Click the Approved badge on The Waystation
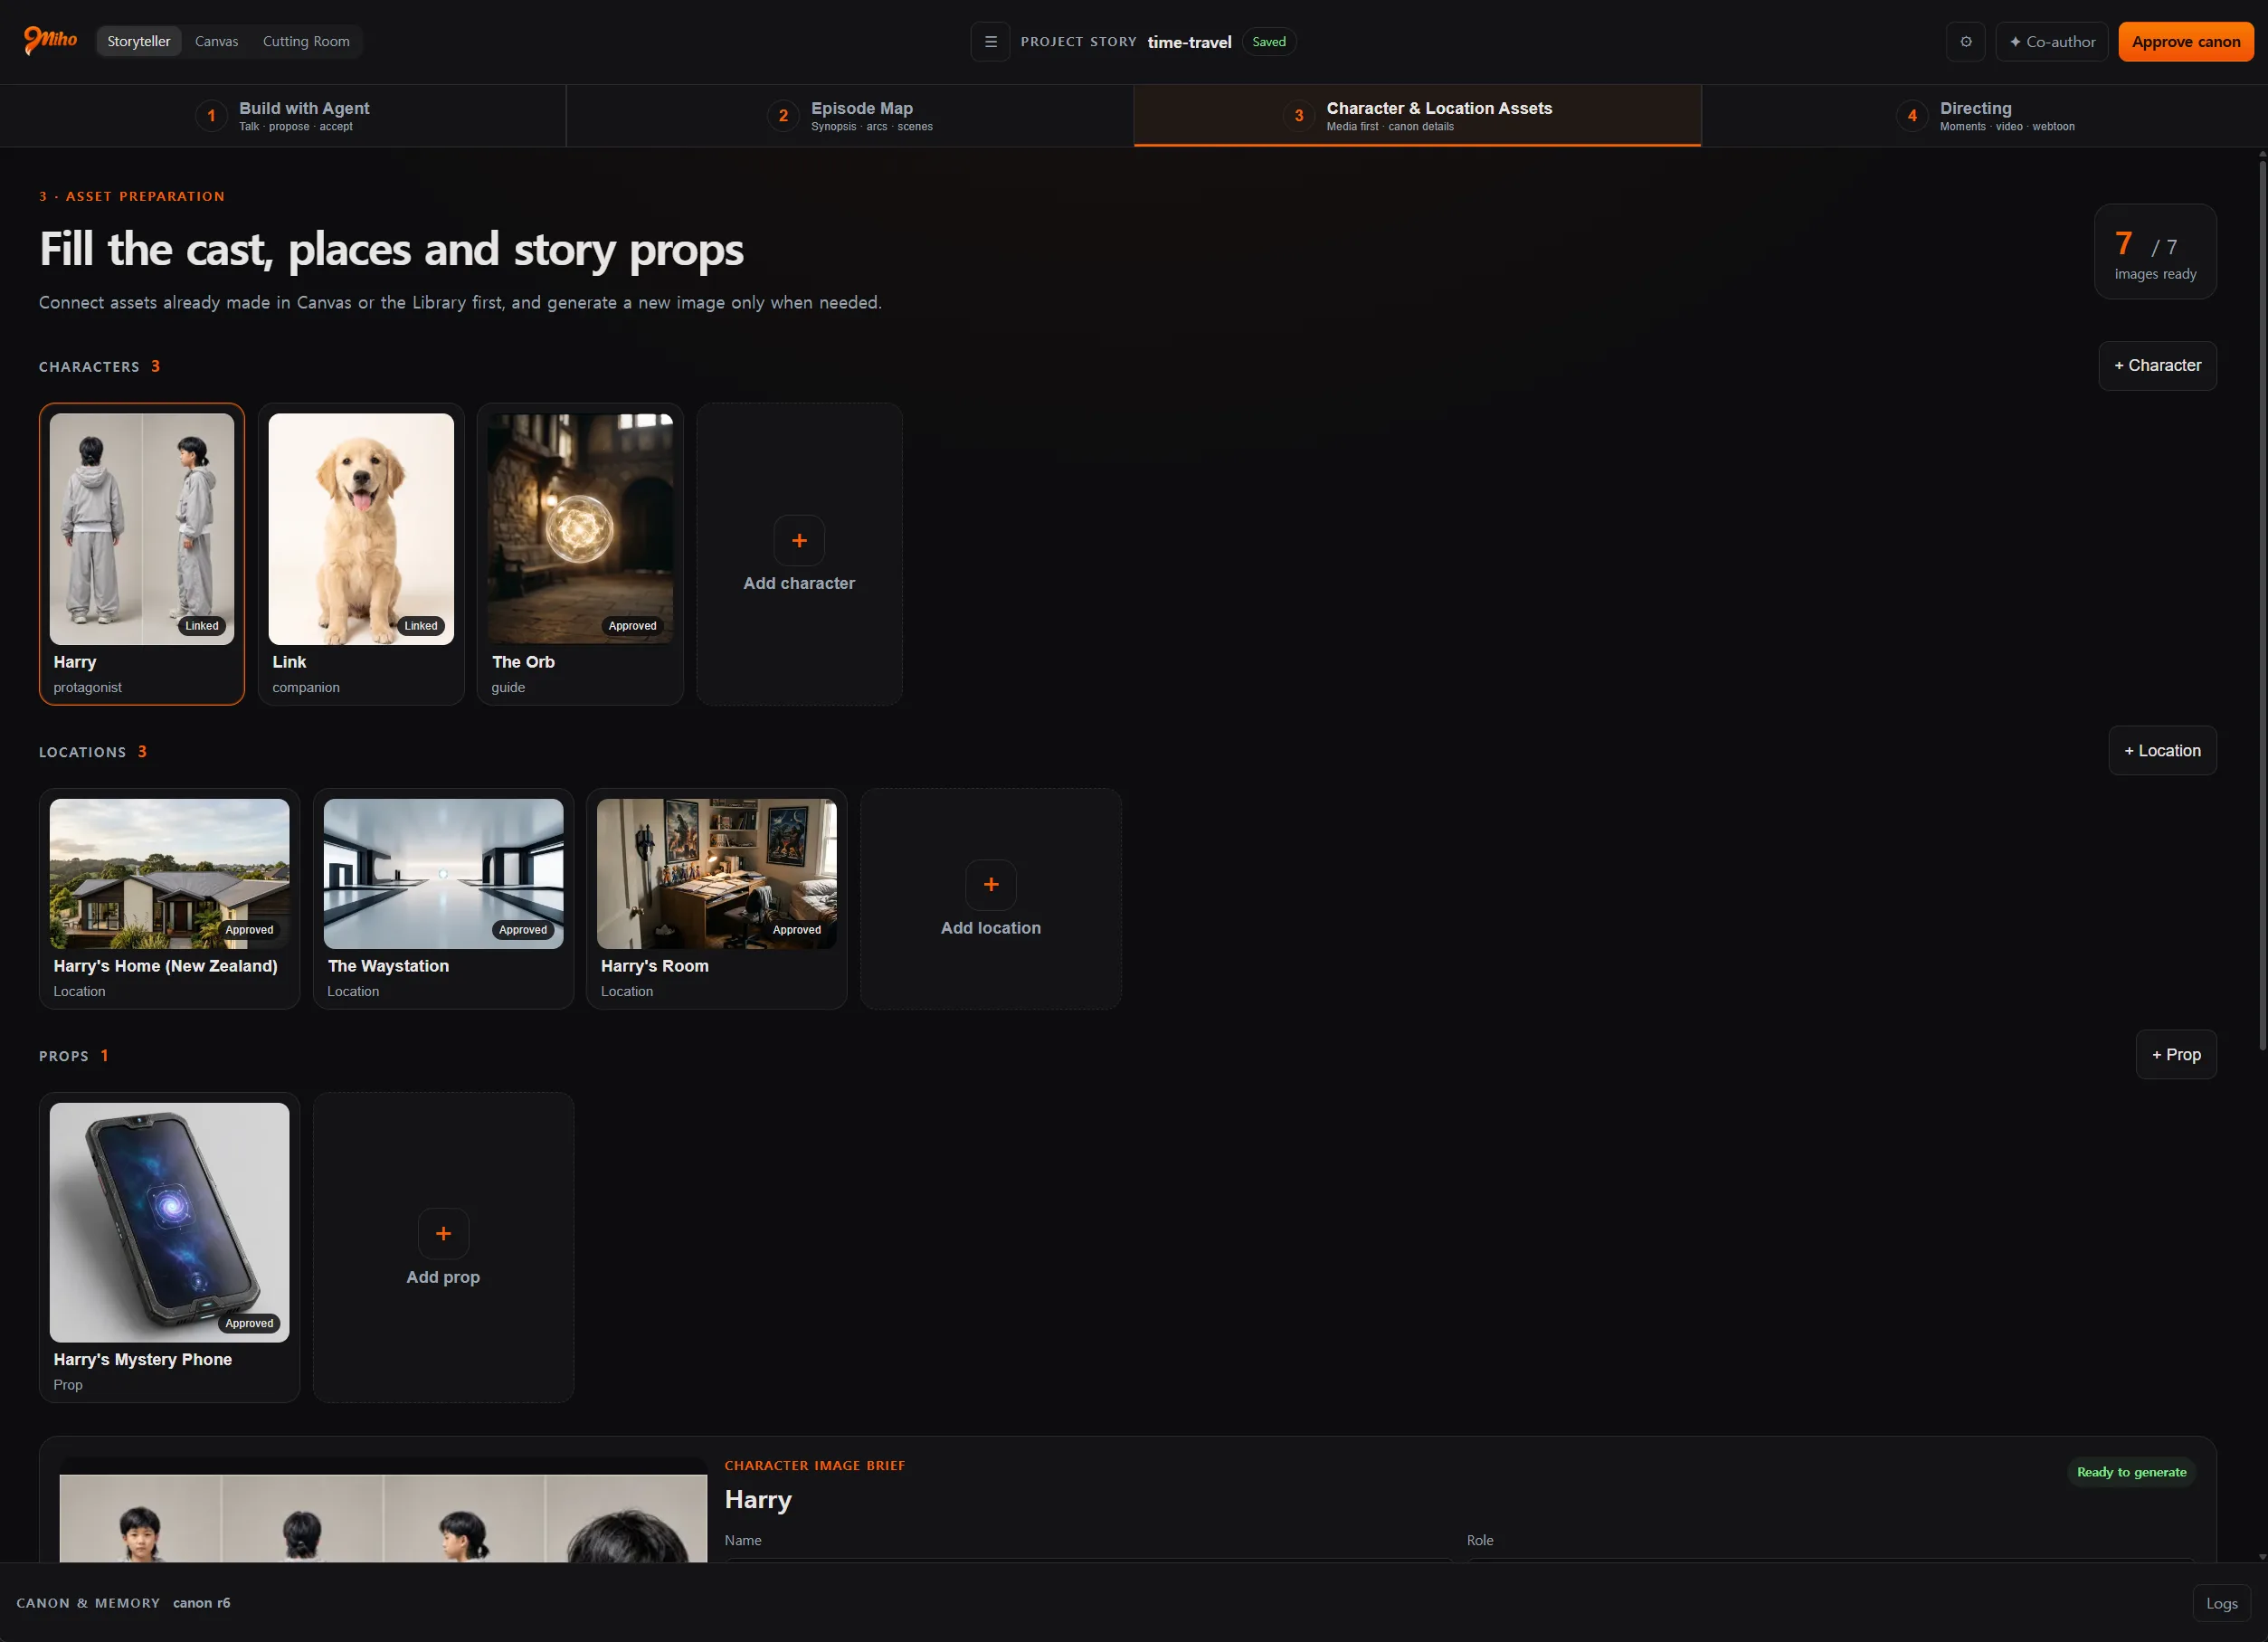This screenshot has width=2268, height=1642. point(522,930)
